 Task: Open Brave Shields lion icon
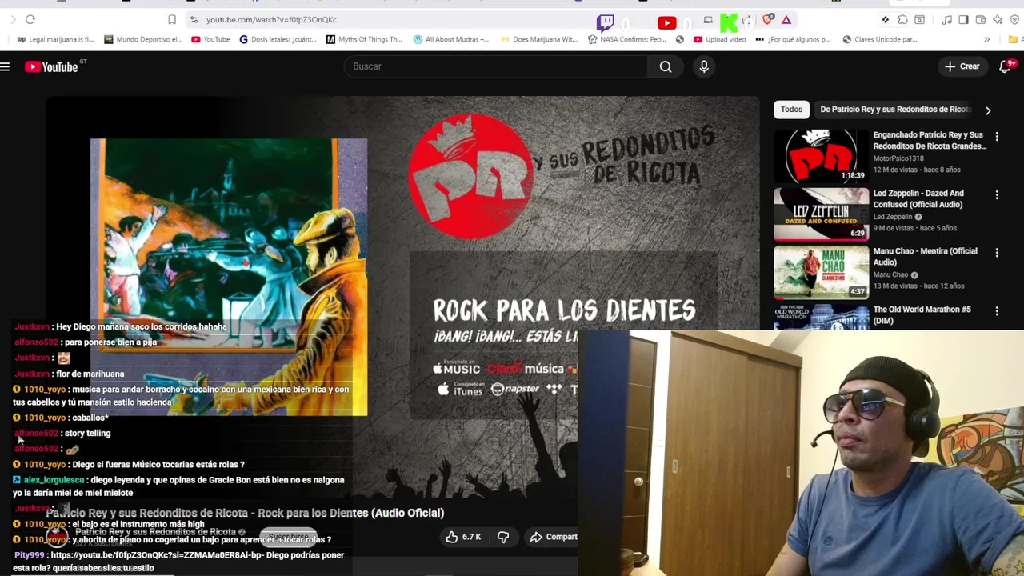point(768,19)
